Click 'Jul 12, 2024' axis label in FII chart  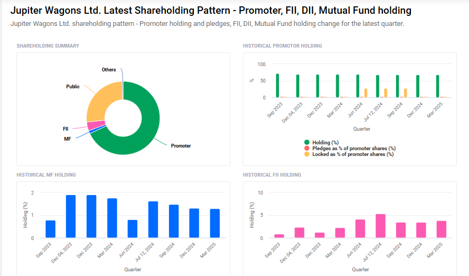372,252
